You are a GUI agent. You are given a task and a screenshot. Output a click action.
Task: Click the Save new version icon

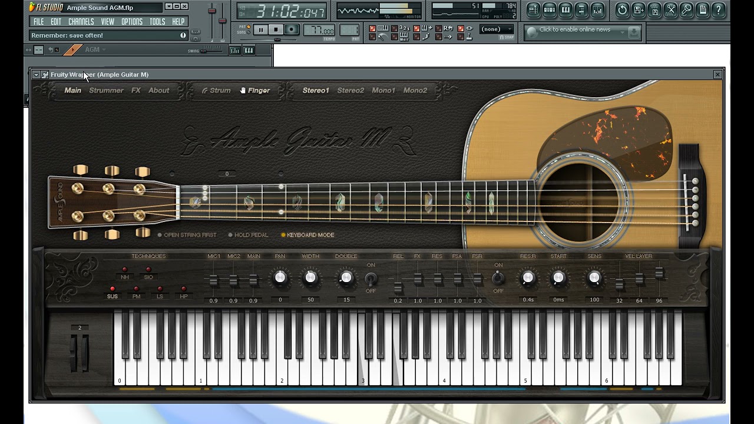639,9
